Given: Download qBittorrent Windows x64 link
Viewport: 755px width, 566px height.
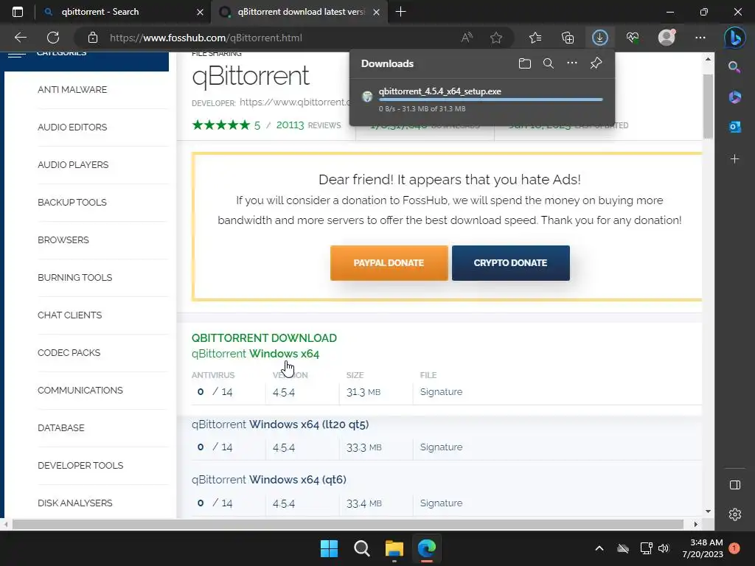Looking at the screenshot, I should point(255,354).
